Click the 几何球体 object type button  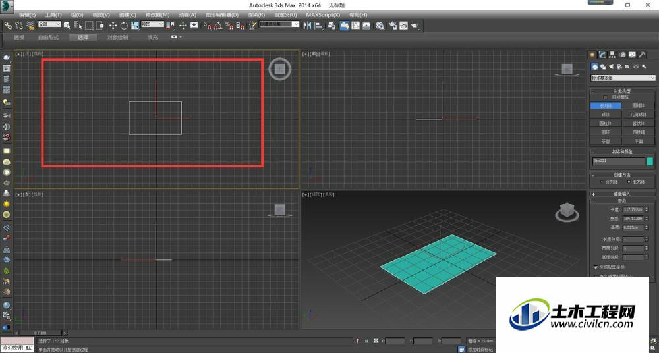point(639,115)
